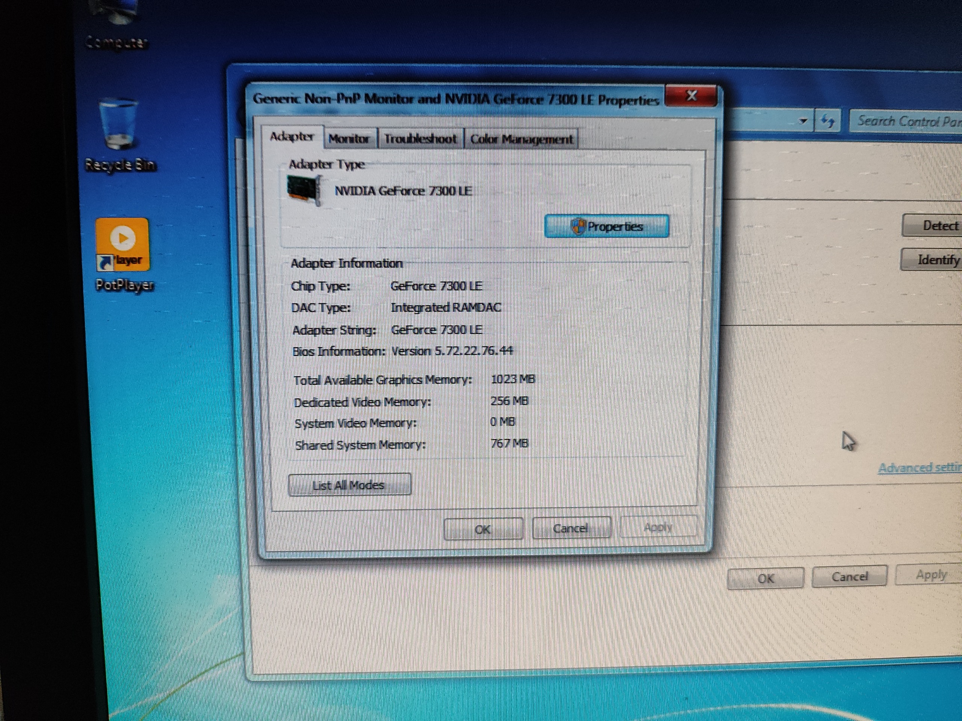This screenshot has height=721, width=962.
Task: Click the refresh arrows icon in Control Panel
Action: pyautogui.click(x=827, y=121)
